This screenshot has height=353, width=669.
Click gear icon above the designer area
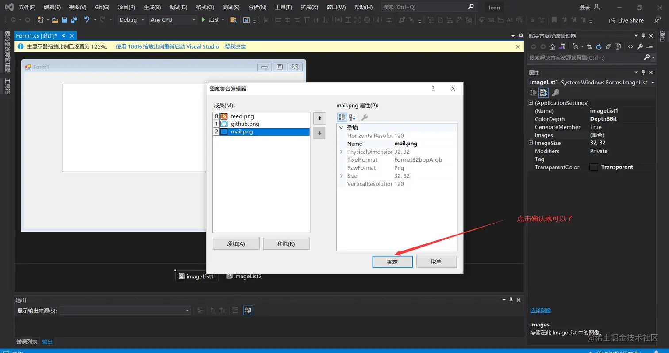(520, 36)
